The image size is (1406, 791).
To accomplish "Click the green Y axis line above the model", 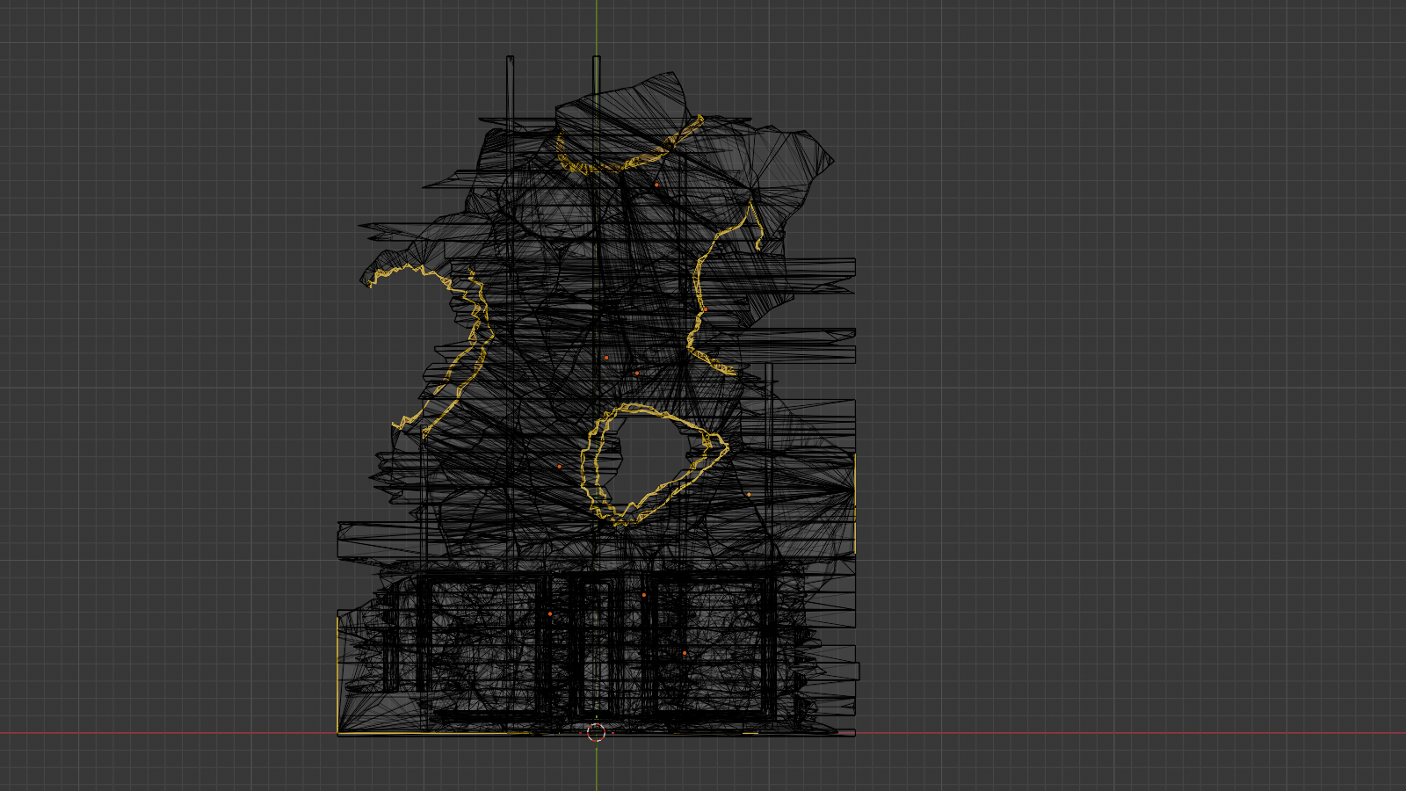I will click(596, 26).
